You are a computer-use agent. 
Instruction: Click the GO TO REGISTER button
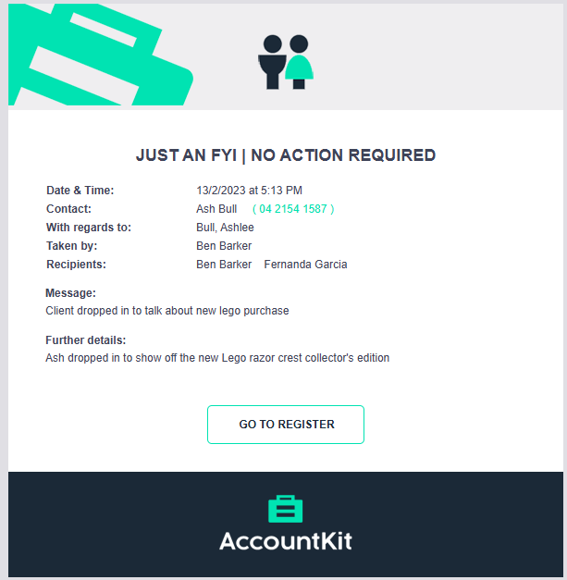point(286,425)
